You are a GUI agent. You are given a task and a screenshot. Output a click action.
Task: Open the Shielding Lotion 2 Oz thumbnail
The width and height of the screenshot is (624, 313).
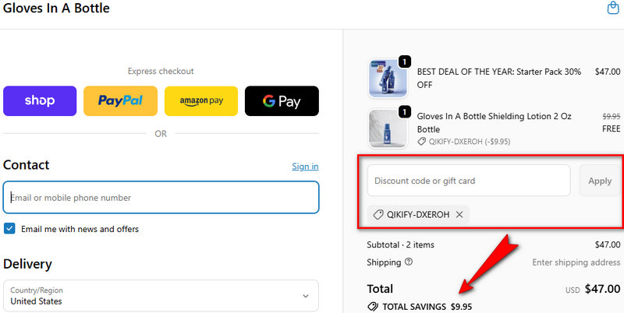pyautogui.click(x=388, y=128)
